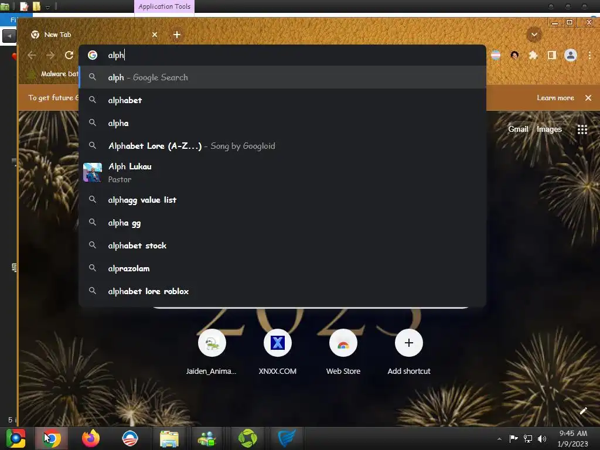Open the Chrome profile avatar
This screenshot has width=600, height=450.
tap(570, 55)
